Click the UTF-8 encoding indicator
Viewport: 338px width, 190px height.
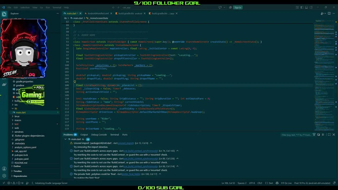tap(252, 183)
